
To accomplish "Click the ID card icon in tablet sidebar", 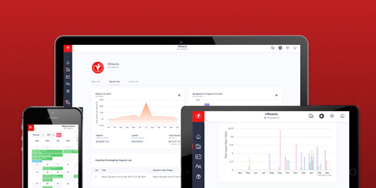I will tap(198, 157).
